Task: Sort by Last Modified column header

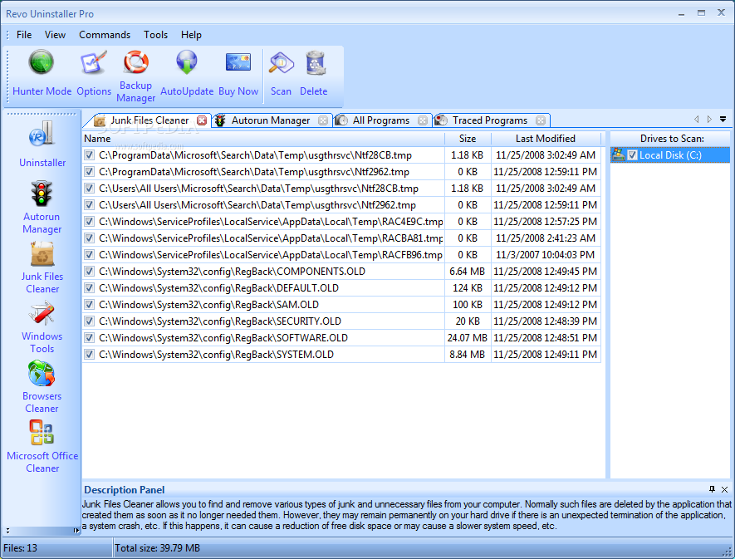Action: 546,139
